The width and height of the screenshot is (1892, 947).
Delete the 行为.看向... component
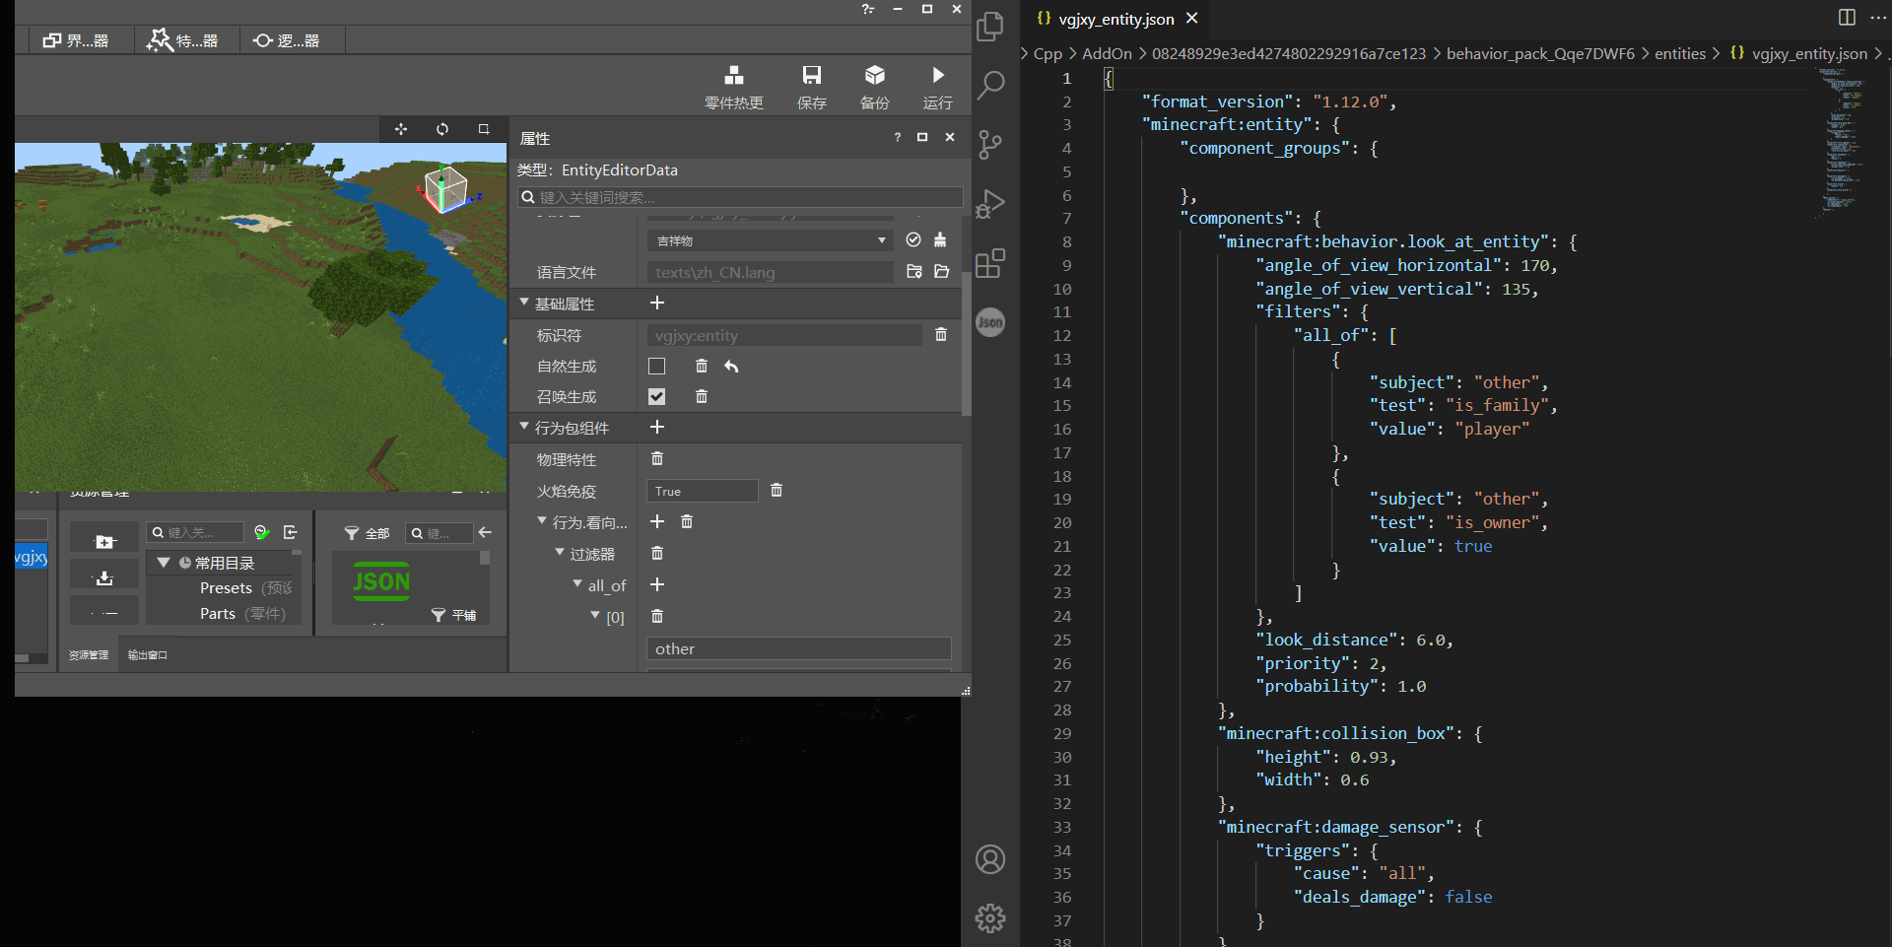tap(687, 522)
